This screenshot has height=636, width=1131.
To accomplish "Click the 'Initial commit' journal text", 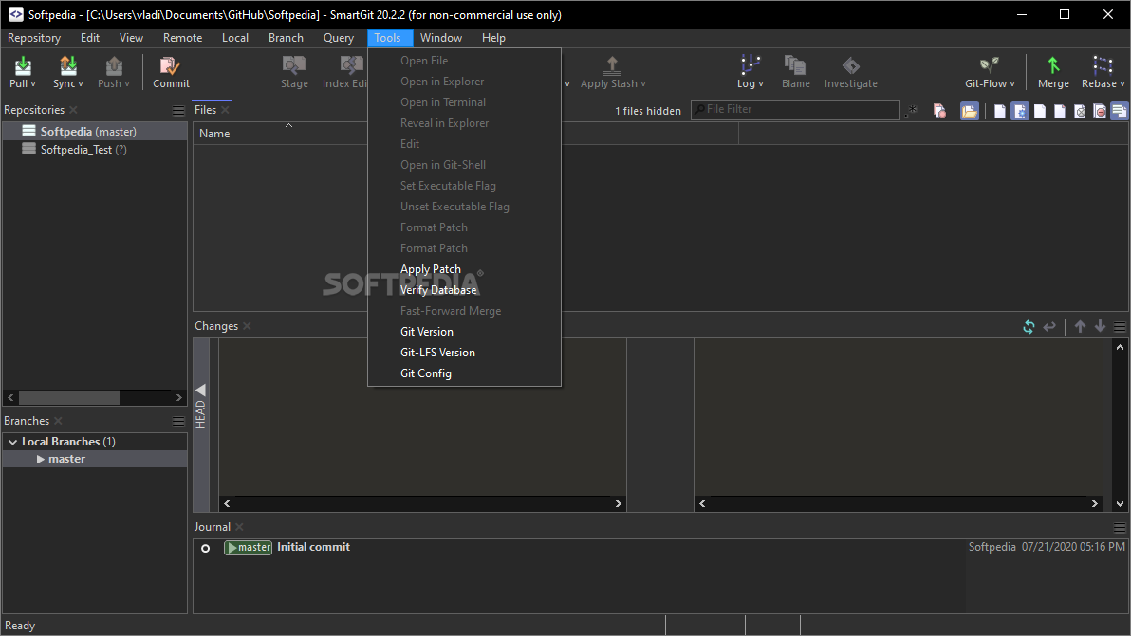I will [x=314, y=547].
